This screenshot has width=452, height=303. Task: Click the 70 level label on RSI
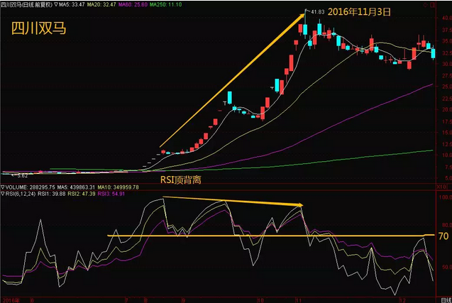[443, 235]
